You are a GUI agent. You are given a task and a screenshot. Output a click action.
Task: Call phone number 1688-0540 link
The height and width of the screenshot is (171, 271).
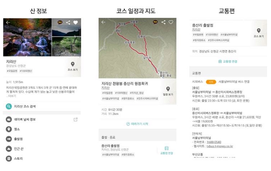[x=214, y=142]
